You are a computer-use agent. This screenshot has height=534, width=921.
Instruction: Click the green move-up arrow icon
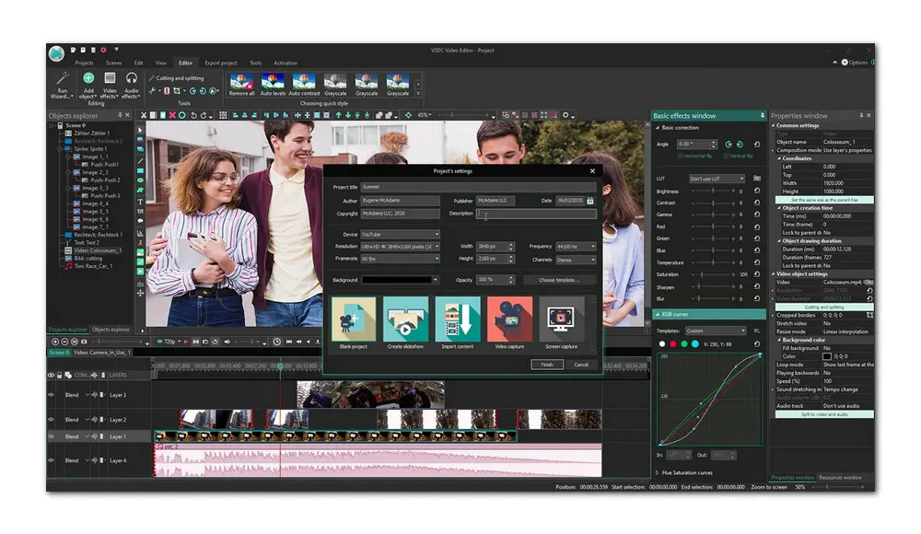coord(338,115)
